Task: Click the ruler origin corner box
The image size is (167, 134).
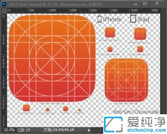Action: click(x=4, y=11)
